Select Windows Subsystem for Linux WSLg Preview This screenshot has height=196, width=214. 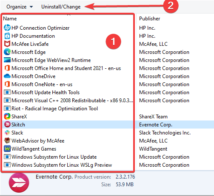(x=62, y=165)
